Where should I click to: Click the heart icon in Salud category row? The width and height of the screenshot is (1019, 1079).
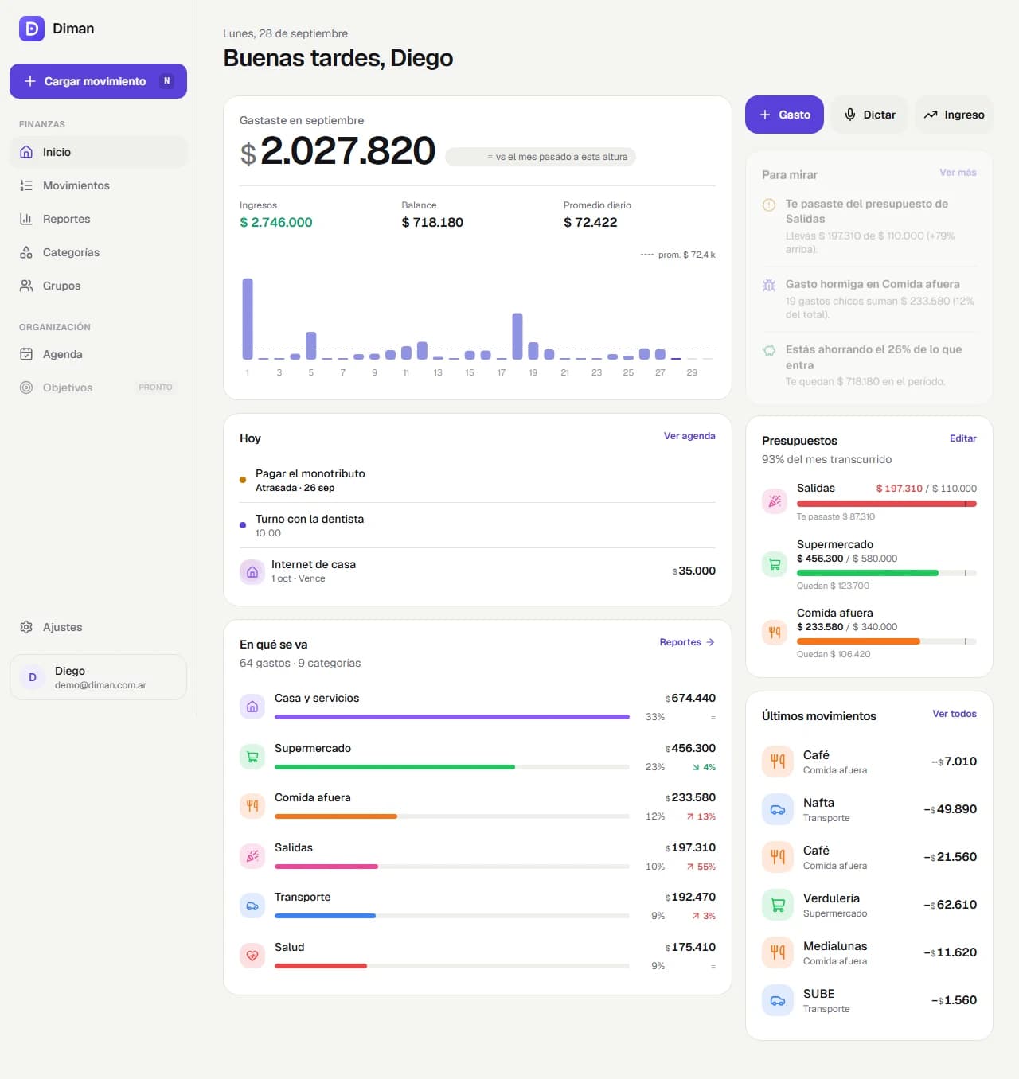coord(252,956)
